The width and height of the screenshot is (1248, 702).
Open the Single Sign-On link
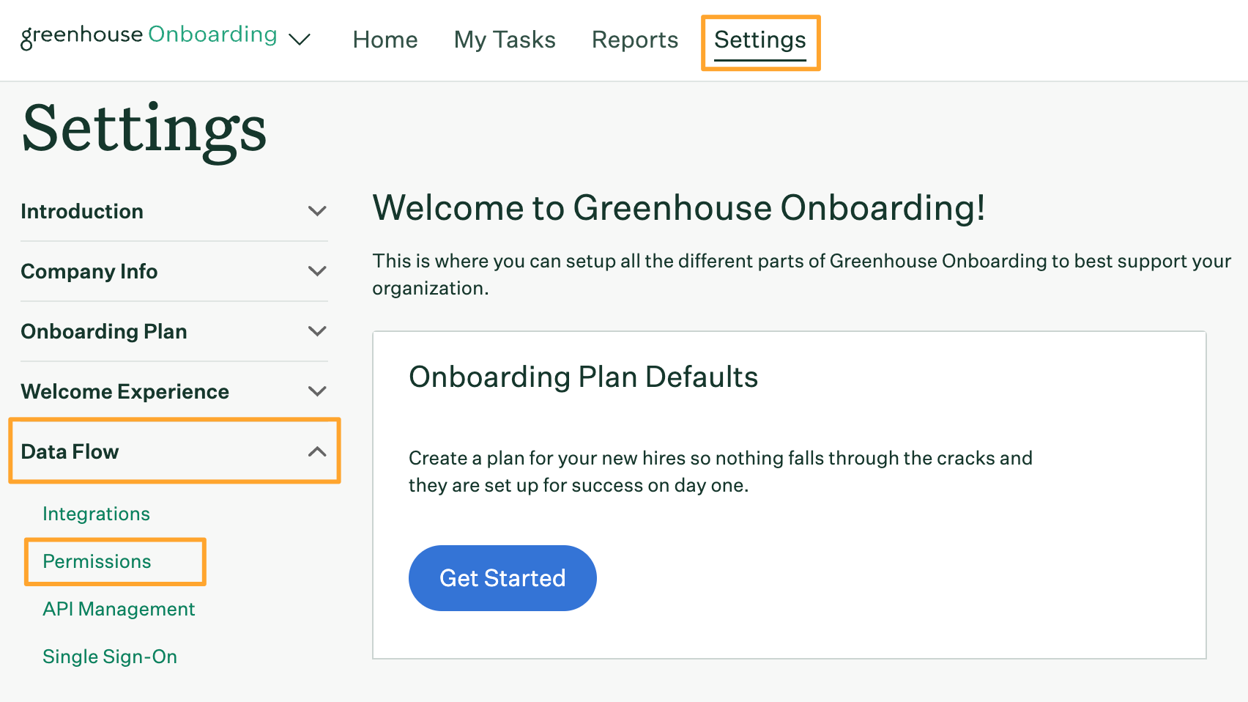[110, 657]
